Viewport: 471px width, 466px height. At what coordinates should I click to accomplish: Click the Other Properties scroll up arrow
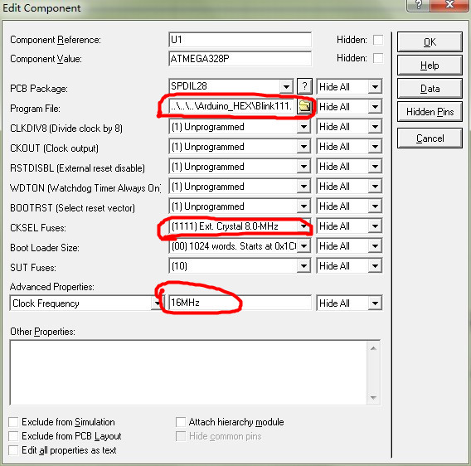point(373,348)
